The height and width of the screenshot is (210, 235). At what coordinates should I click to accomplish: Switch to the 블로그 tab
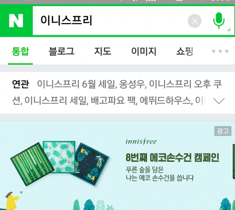[62, 51]
